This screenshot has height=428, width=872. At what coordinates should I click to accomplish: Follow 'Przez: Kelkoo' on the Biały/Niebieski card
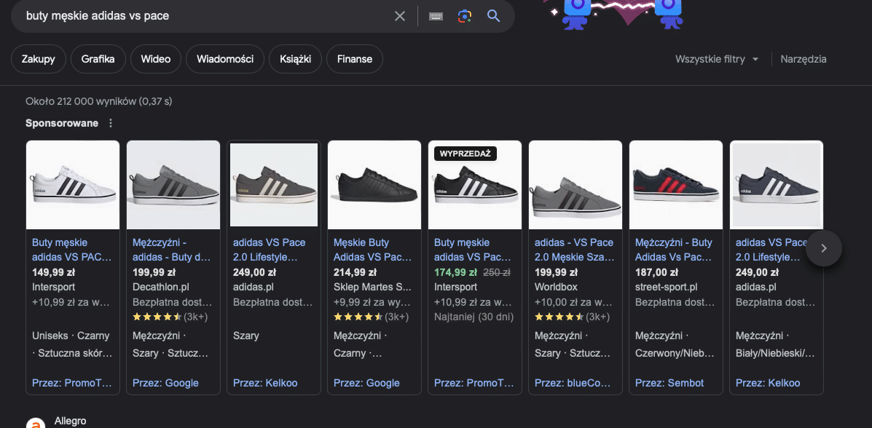click(x=768, y=383)
